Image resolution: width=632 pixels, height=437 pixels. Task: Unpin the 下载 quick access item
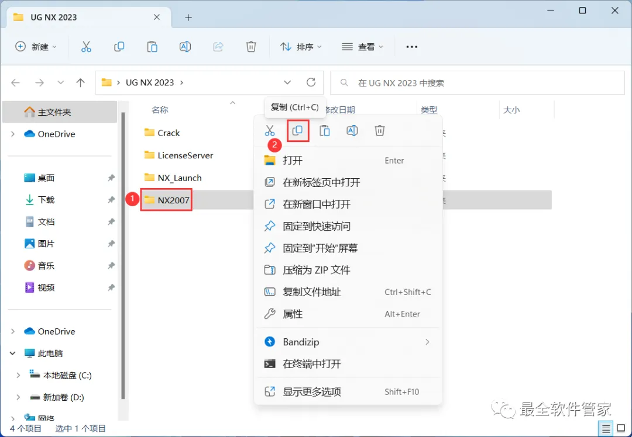tap(111, 200)
